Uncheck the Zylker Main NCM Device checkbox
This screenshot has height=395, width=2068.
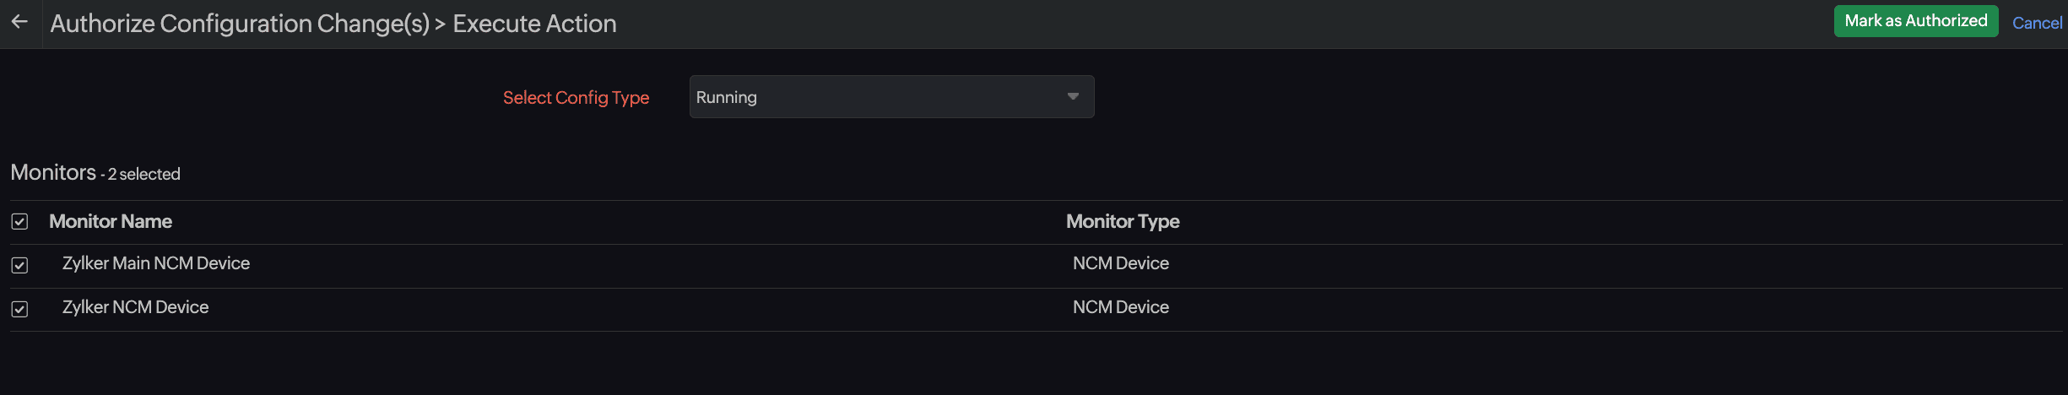click(x=19, y=265)
